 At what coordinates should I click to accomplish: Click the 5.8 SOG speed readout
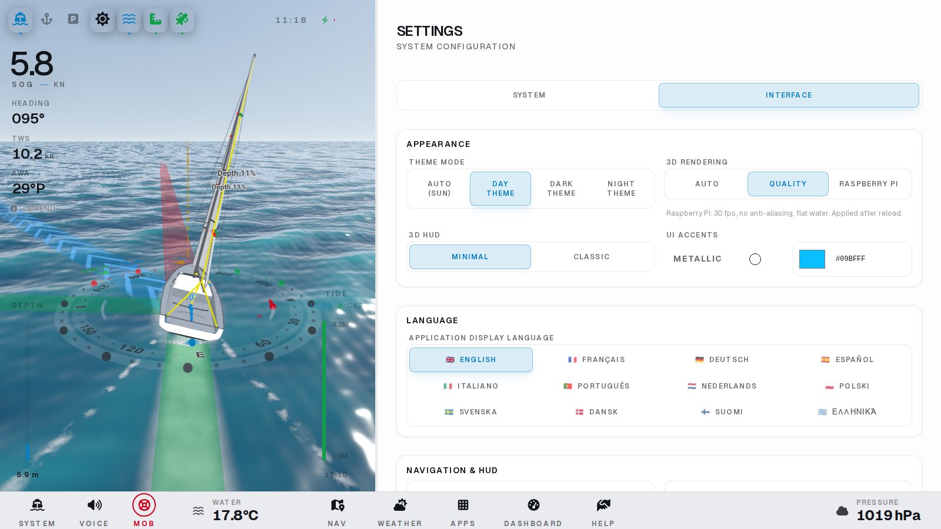coord(32,63)
